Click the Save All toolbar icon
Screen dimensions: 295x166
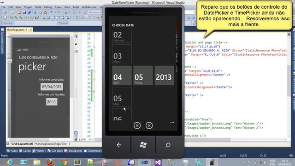(x=29, y=12)
